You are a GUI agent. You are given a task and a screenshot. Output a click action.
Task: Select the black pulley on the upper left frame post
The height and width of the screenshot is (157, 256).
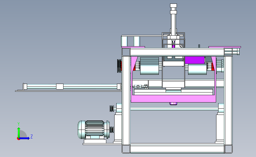[x=119, y=66]
